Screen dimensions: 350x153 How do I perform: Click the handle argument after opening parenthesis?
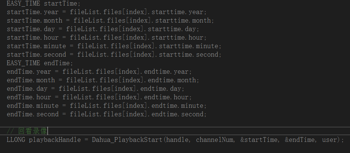point(179,140)
